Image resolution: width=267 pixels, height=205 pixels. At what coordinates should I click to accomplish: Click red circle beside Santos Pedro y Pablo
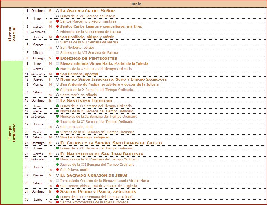[57, 192]
